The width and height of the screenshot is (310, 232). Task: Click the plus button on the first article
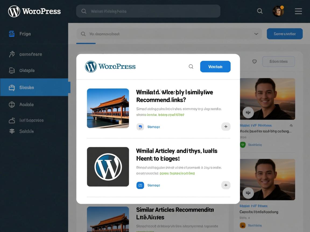[x=226, y=127]
